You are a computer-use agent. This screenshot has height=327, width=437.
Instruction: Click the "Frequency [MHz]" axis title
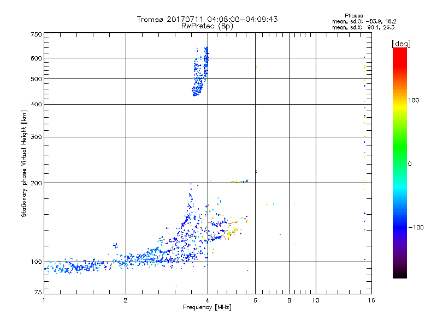pos(207,307)
